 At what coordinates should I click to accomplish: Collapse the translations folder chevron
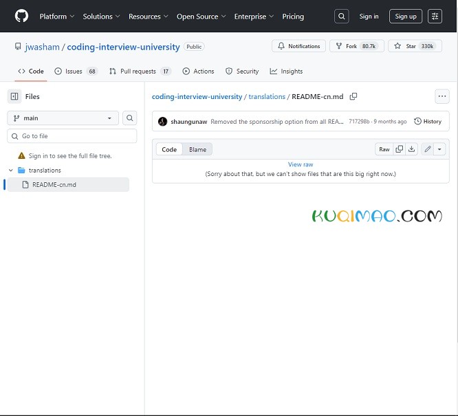click(x=11, y=170)
